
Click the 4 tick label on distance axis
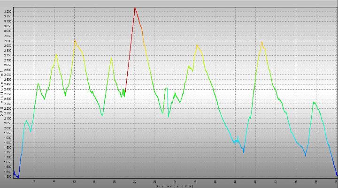coord(34,181)
